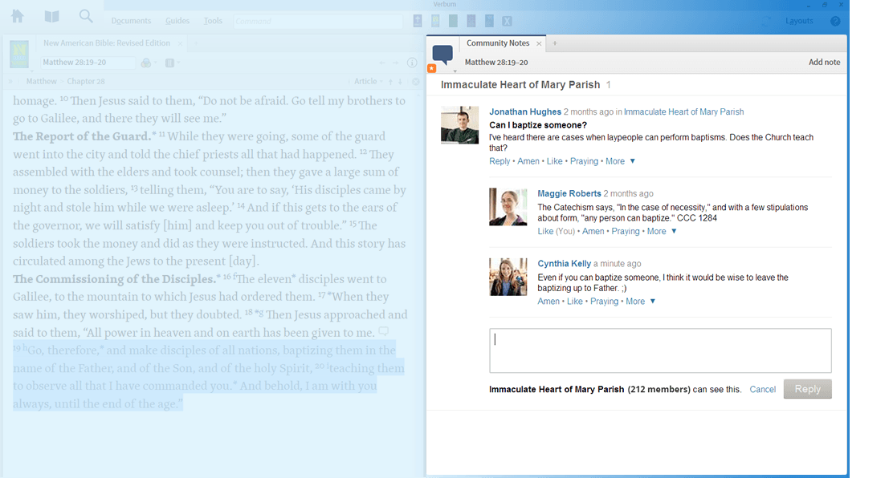
Task: Click Amen on Maggie Roberts reply
Action: click(593, 232)
